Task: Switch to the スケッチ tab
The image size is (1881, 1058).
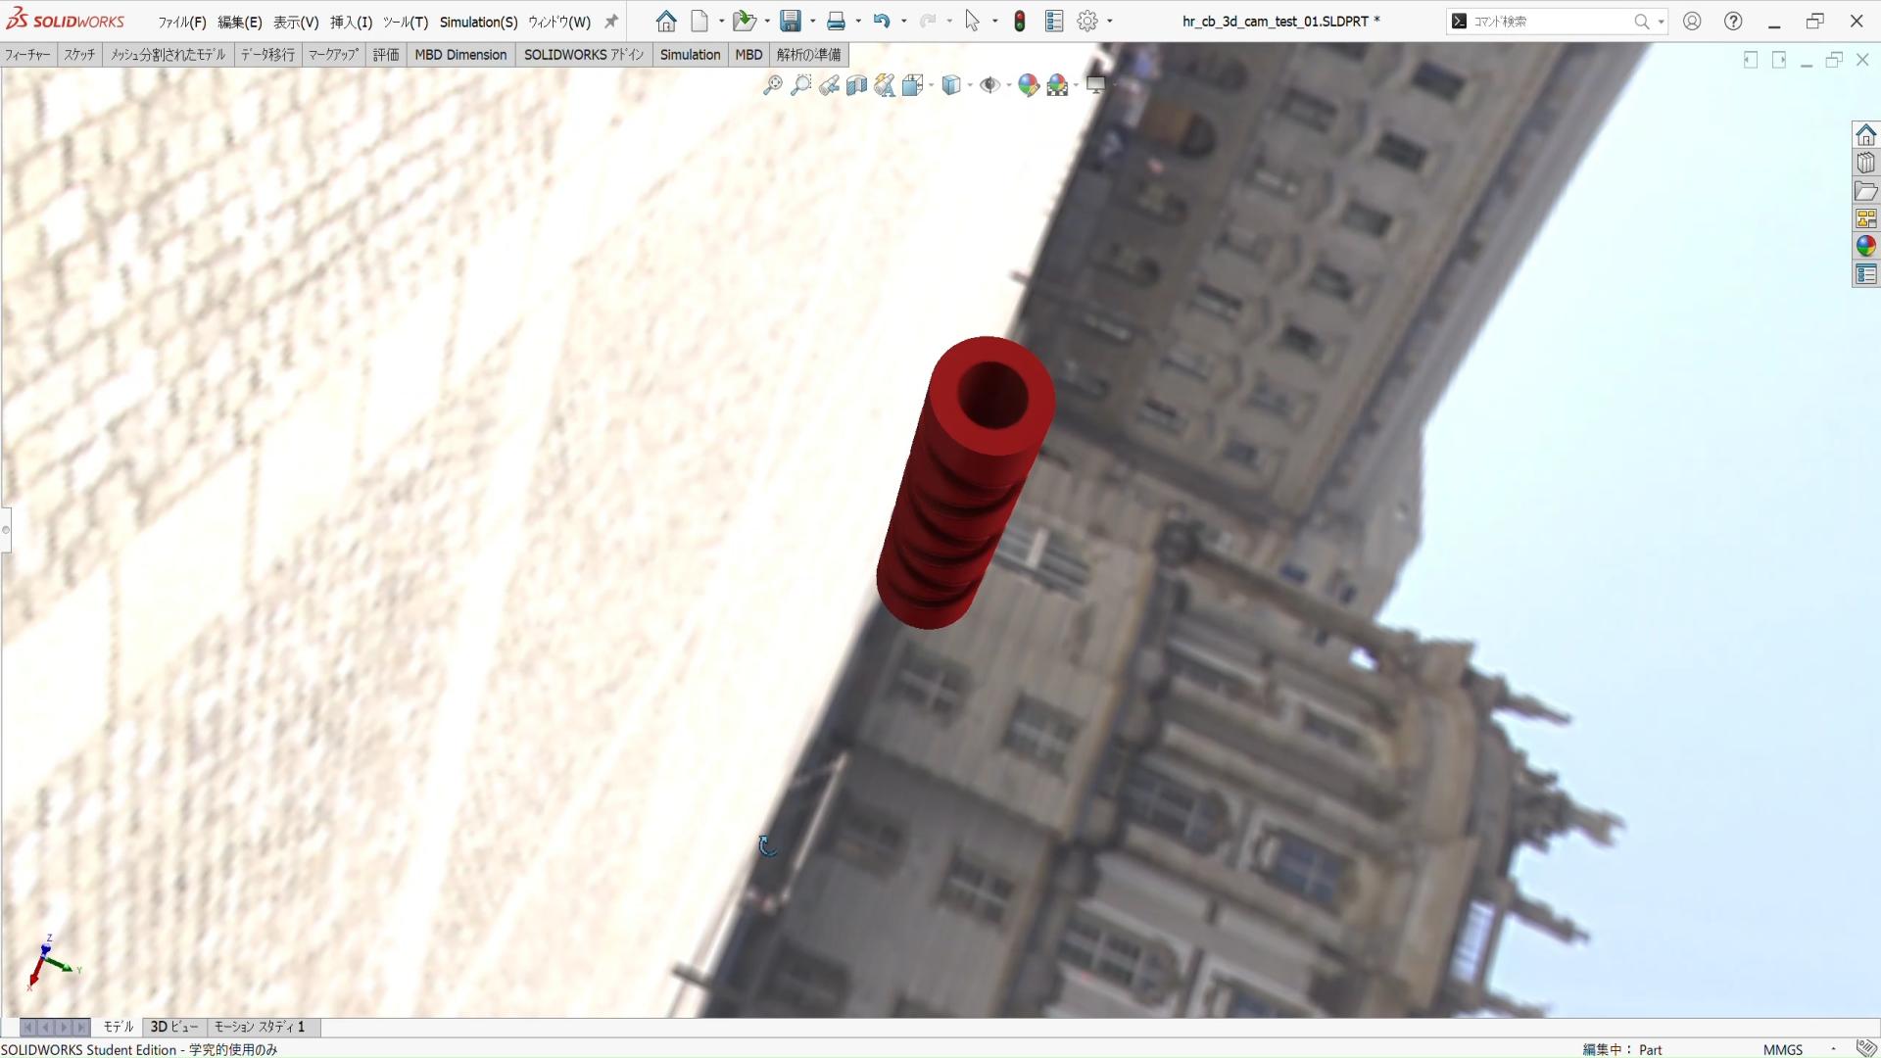Action: [79, 55]
